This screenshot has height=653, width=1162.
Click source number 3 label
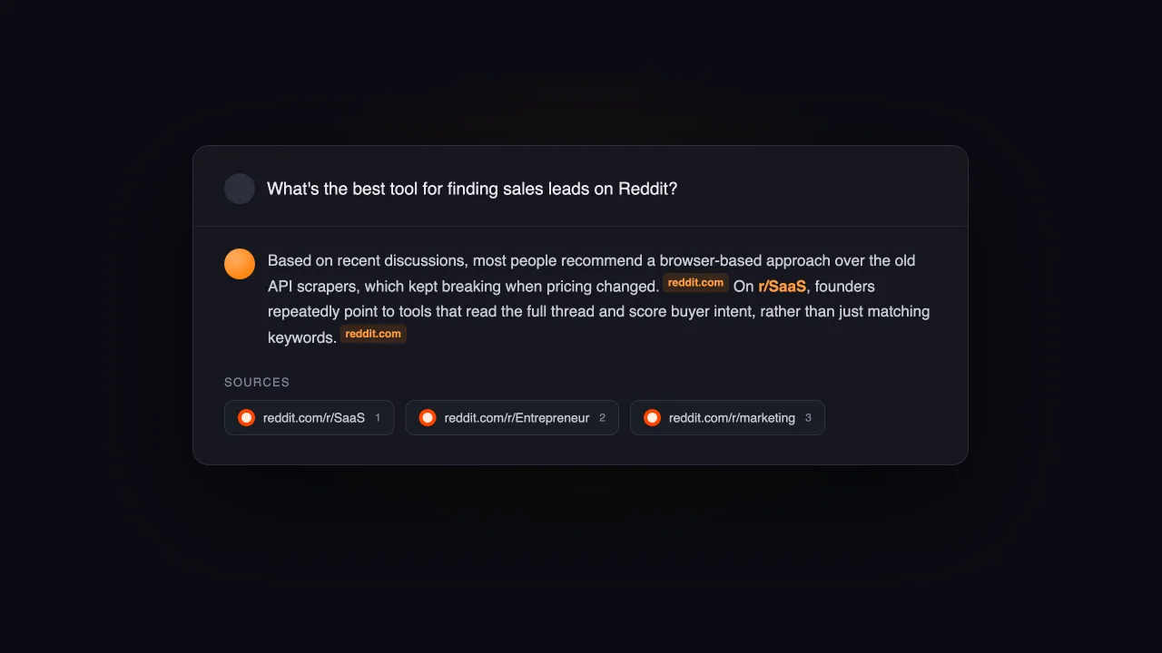808,418
